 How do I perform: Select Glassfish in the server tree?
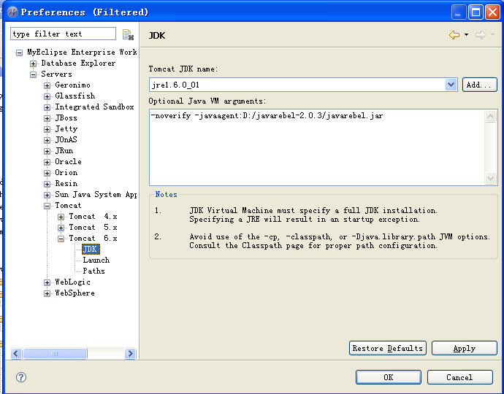(x=75, y=96)
